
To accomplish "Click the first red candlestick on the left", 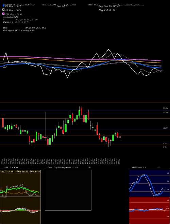I will [3, 123].
